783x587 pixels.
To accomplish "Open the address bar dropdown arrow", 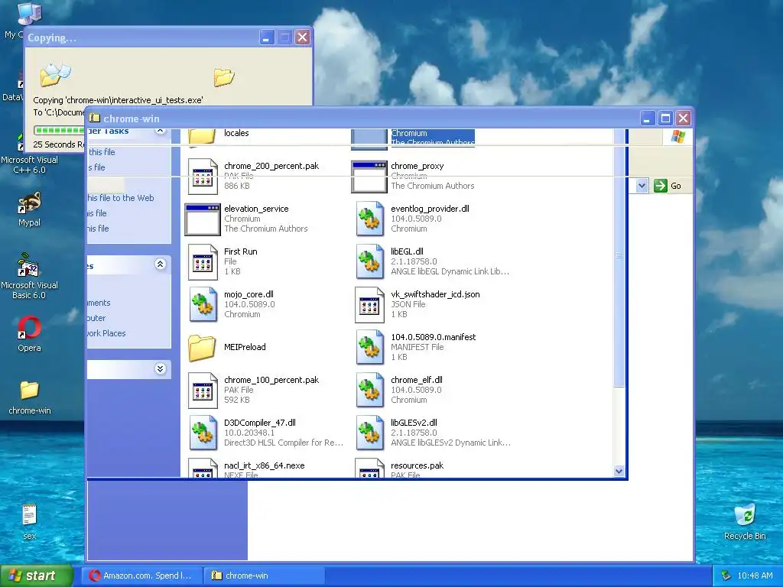I will pyautogui.click(x=642, y=186).
